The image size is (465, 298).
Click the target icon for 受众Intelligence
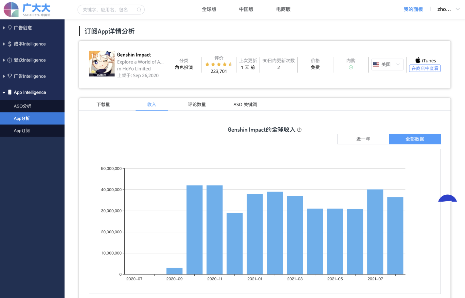[x=10, y=60]
